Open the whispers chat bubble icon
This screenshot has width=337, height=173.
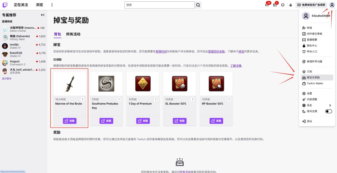point(283,5)
